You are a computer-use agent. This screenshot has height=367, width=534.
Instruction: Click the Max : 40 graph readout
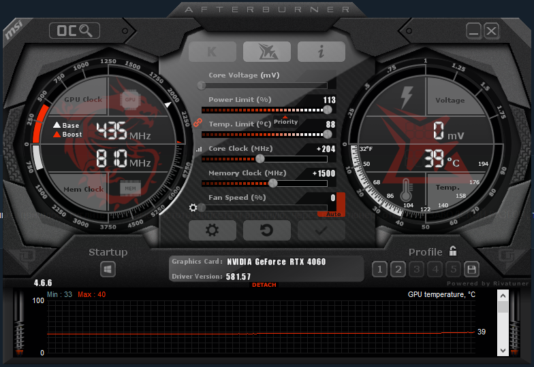pos(91,294)
